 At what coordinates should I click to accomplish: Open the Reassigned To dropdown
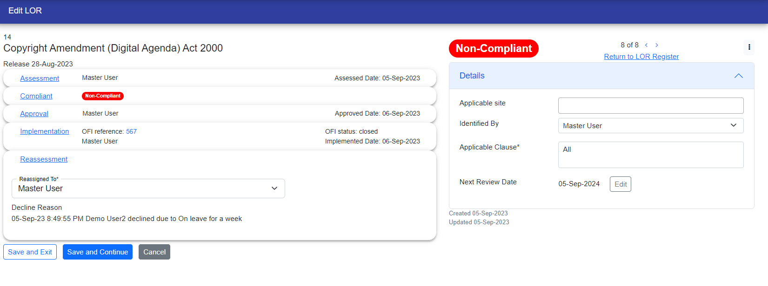148,188
